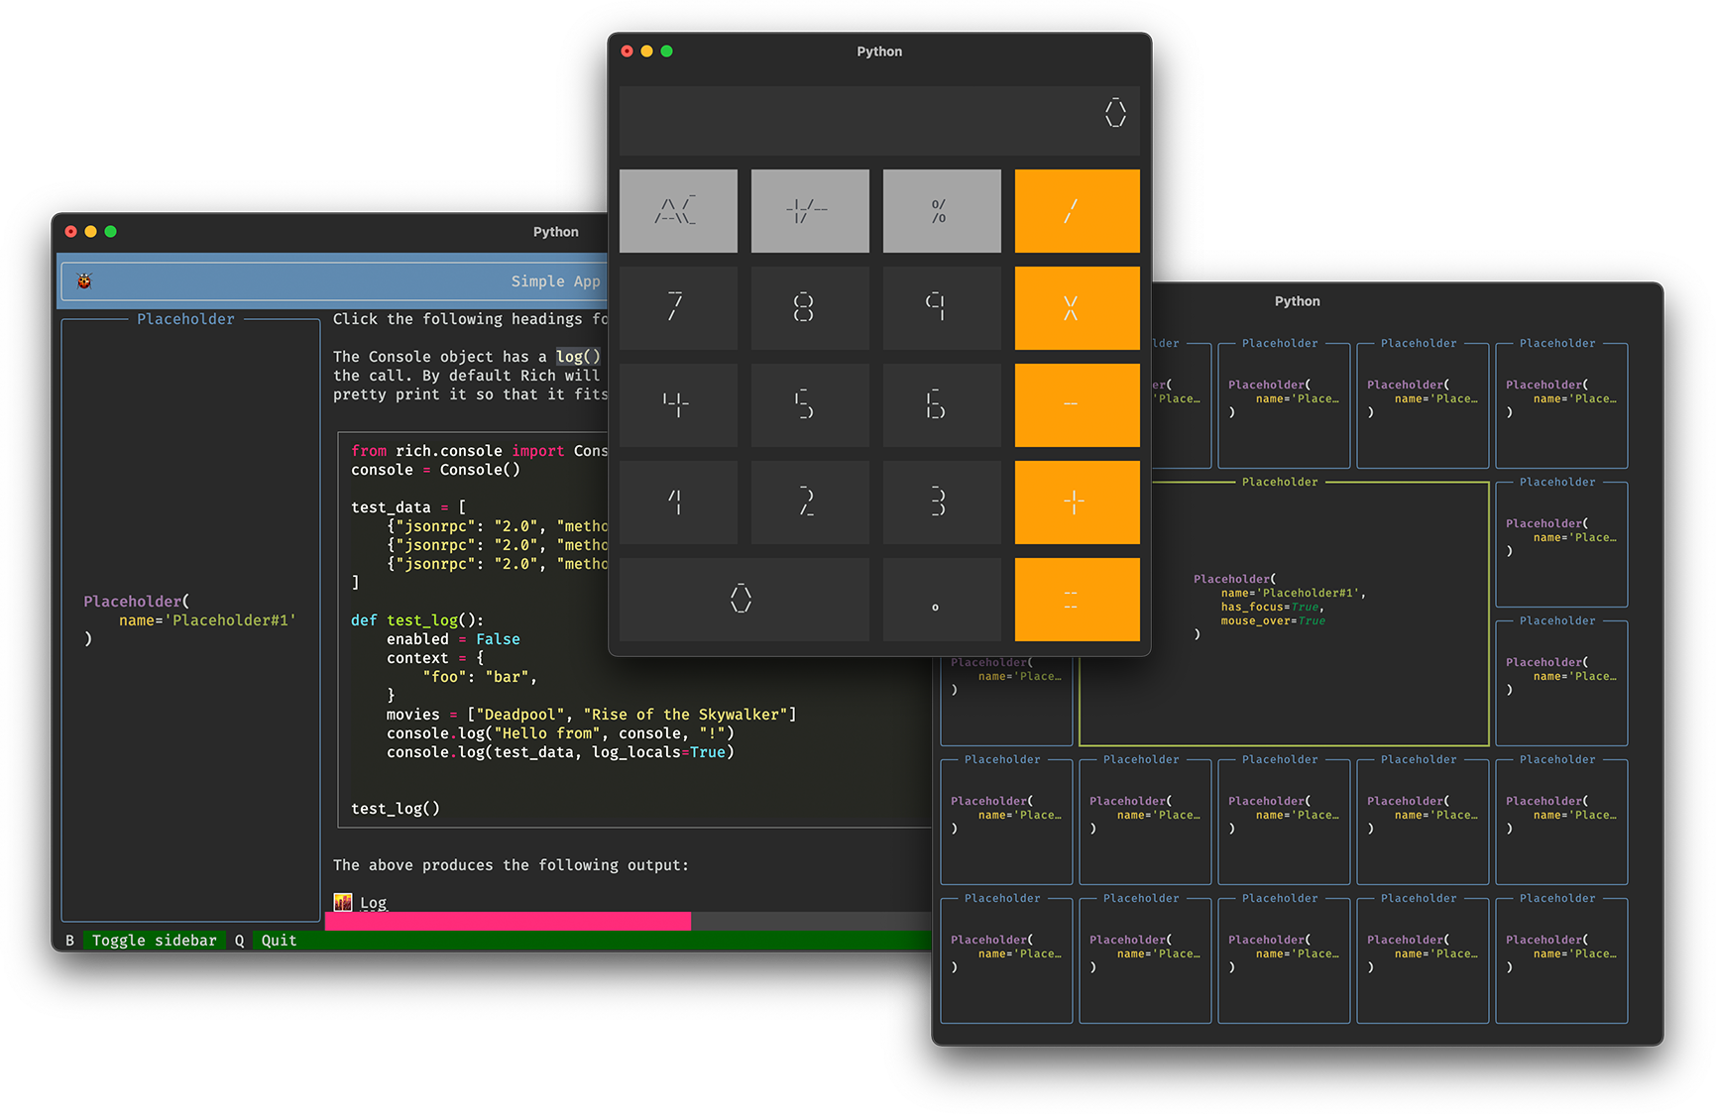Click the 4 key on the calculator
Screen dimensions: 1716x1114
(x=678, y=404)
